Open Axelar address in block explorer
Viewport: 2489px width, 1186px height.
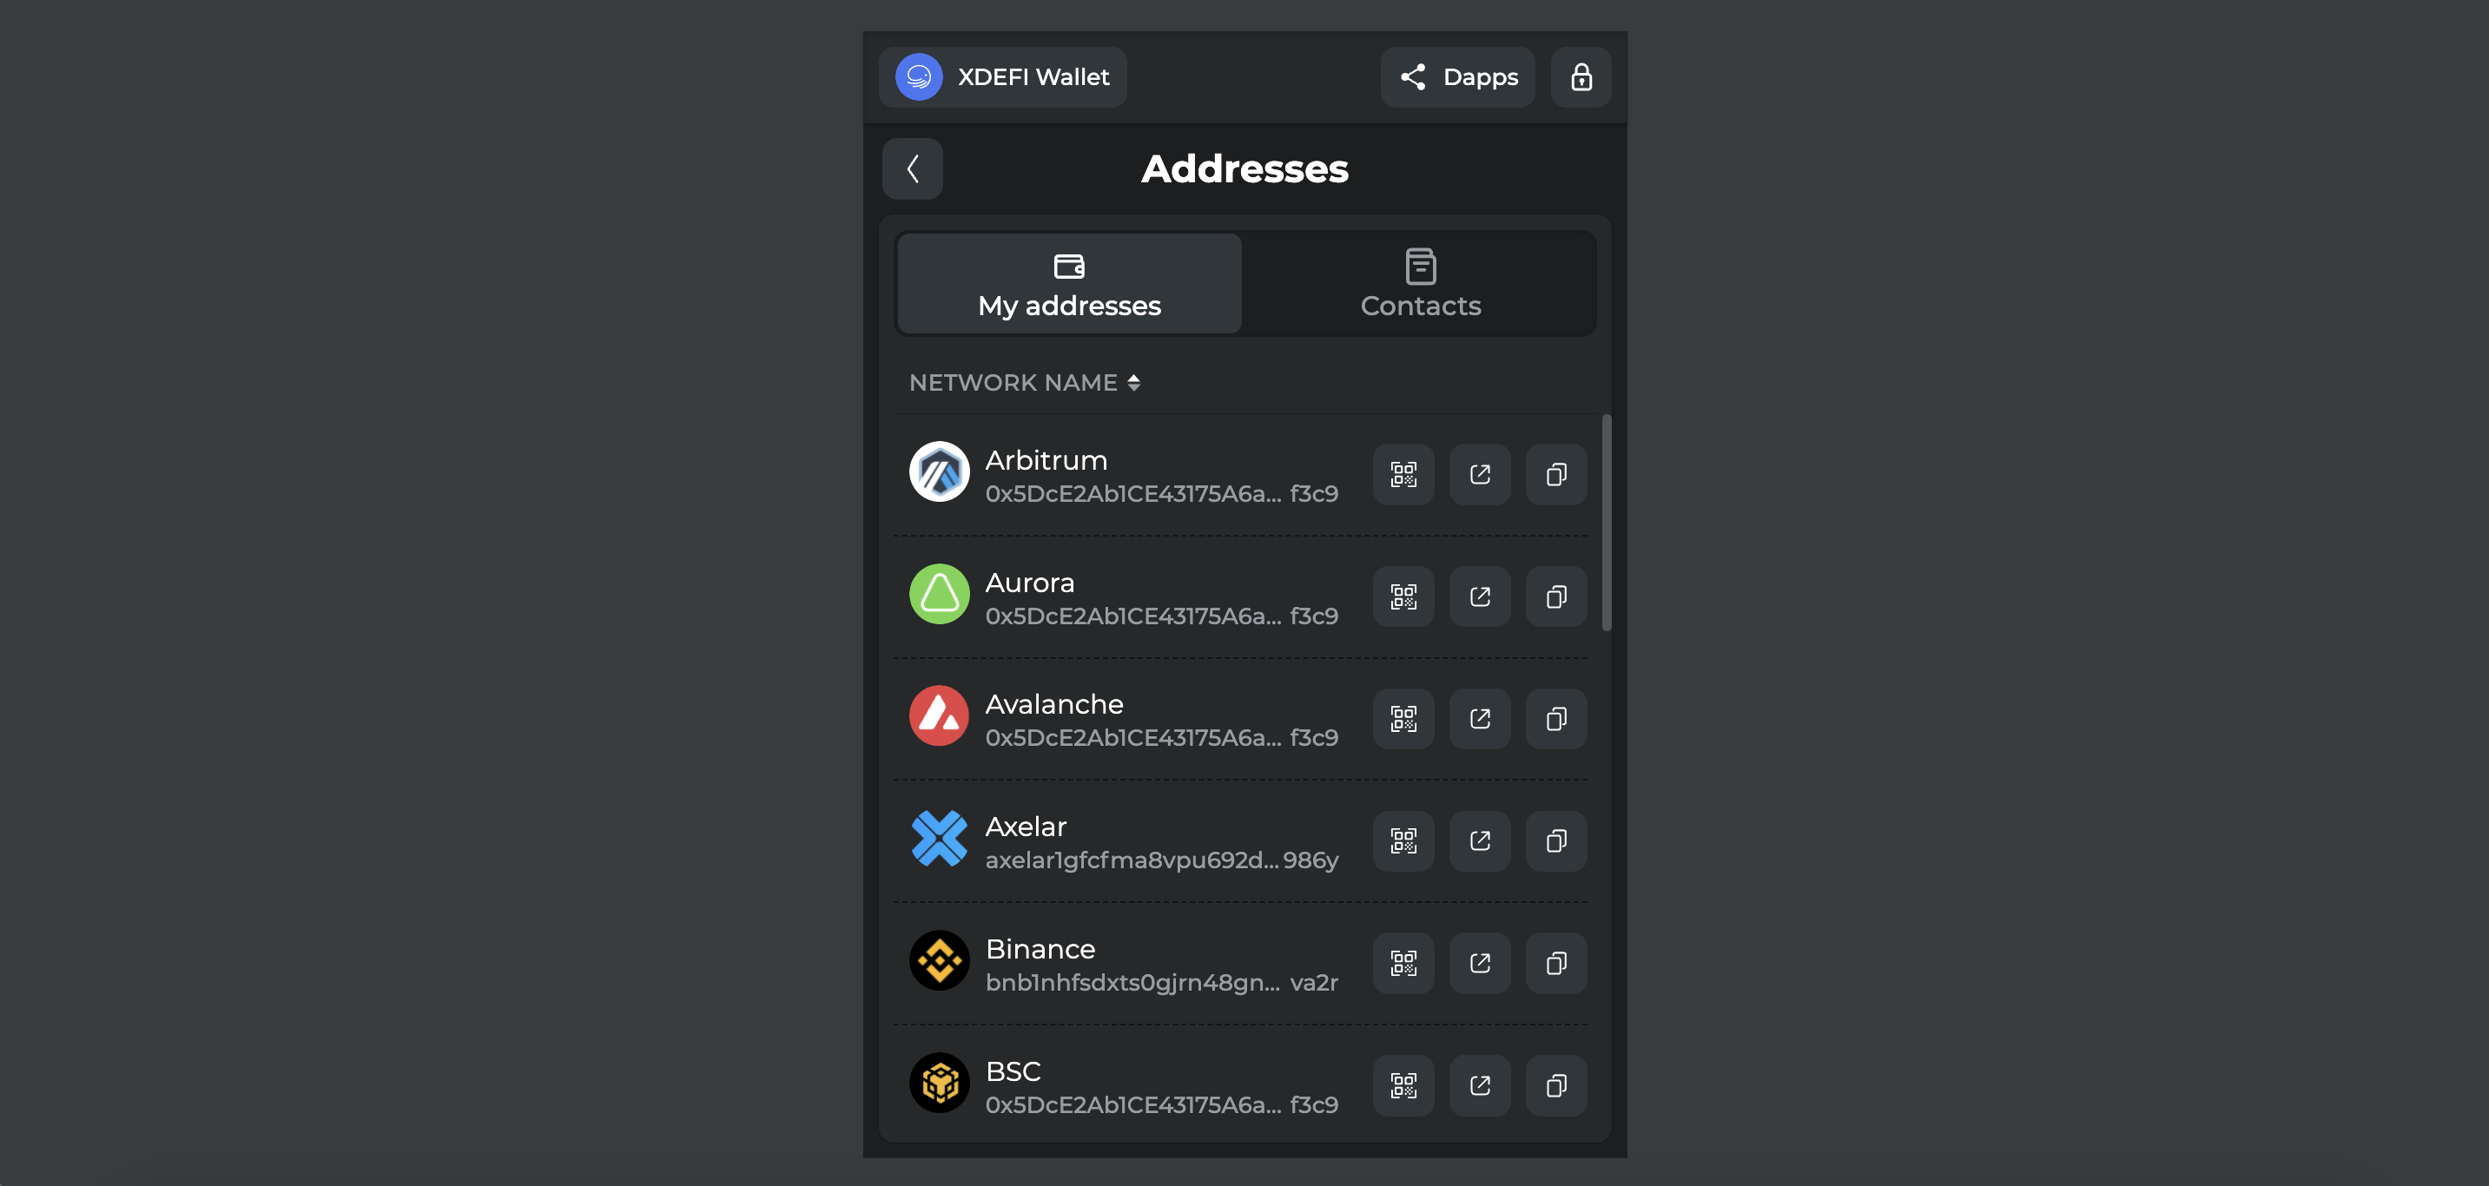(1479, 841)
